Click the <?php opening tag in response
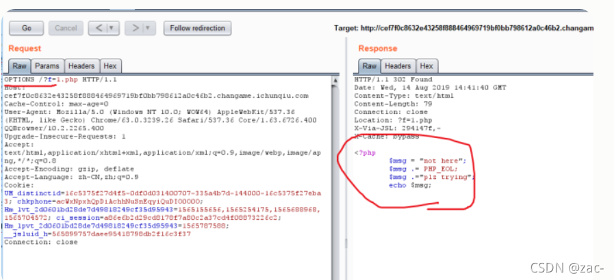This screenshot has width=614, height=280. (x=365, y=153)
